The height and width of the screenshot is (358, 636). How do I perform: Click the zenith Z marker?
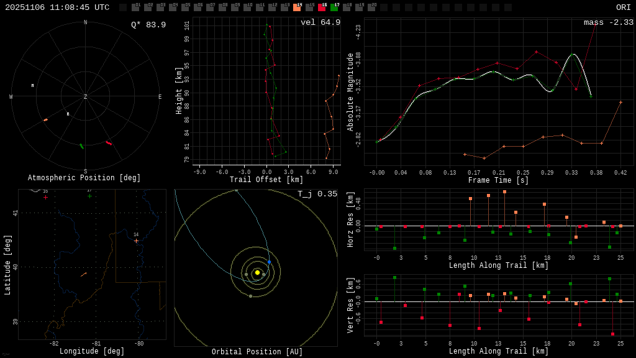tap(85, 96)
